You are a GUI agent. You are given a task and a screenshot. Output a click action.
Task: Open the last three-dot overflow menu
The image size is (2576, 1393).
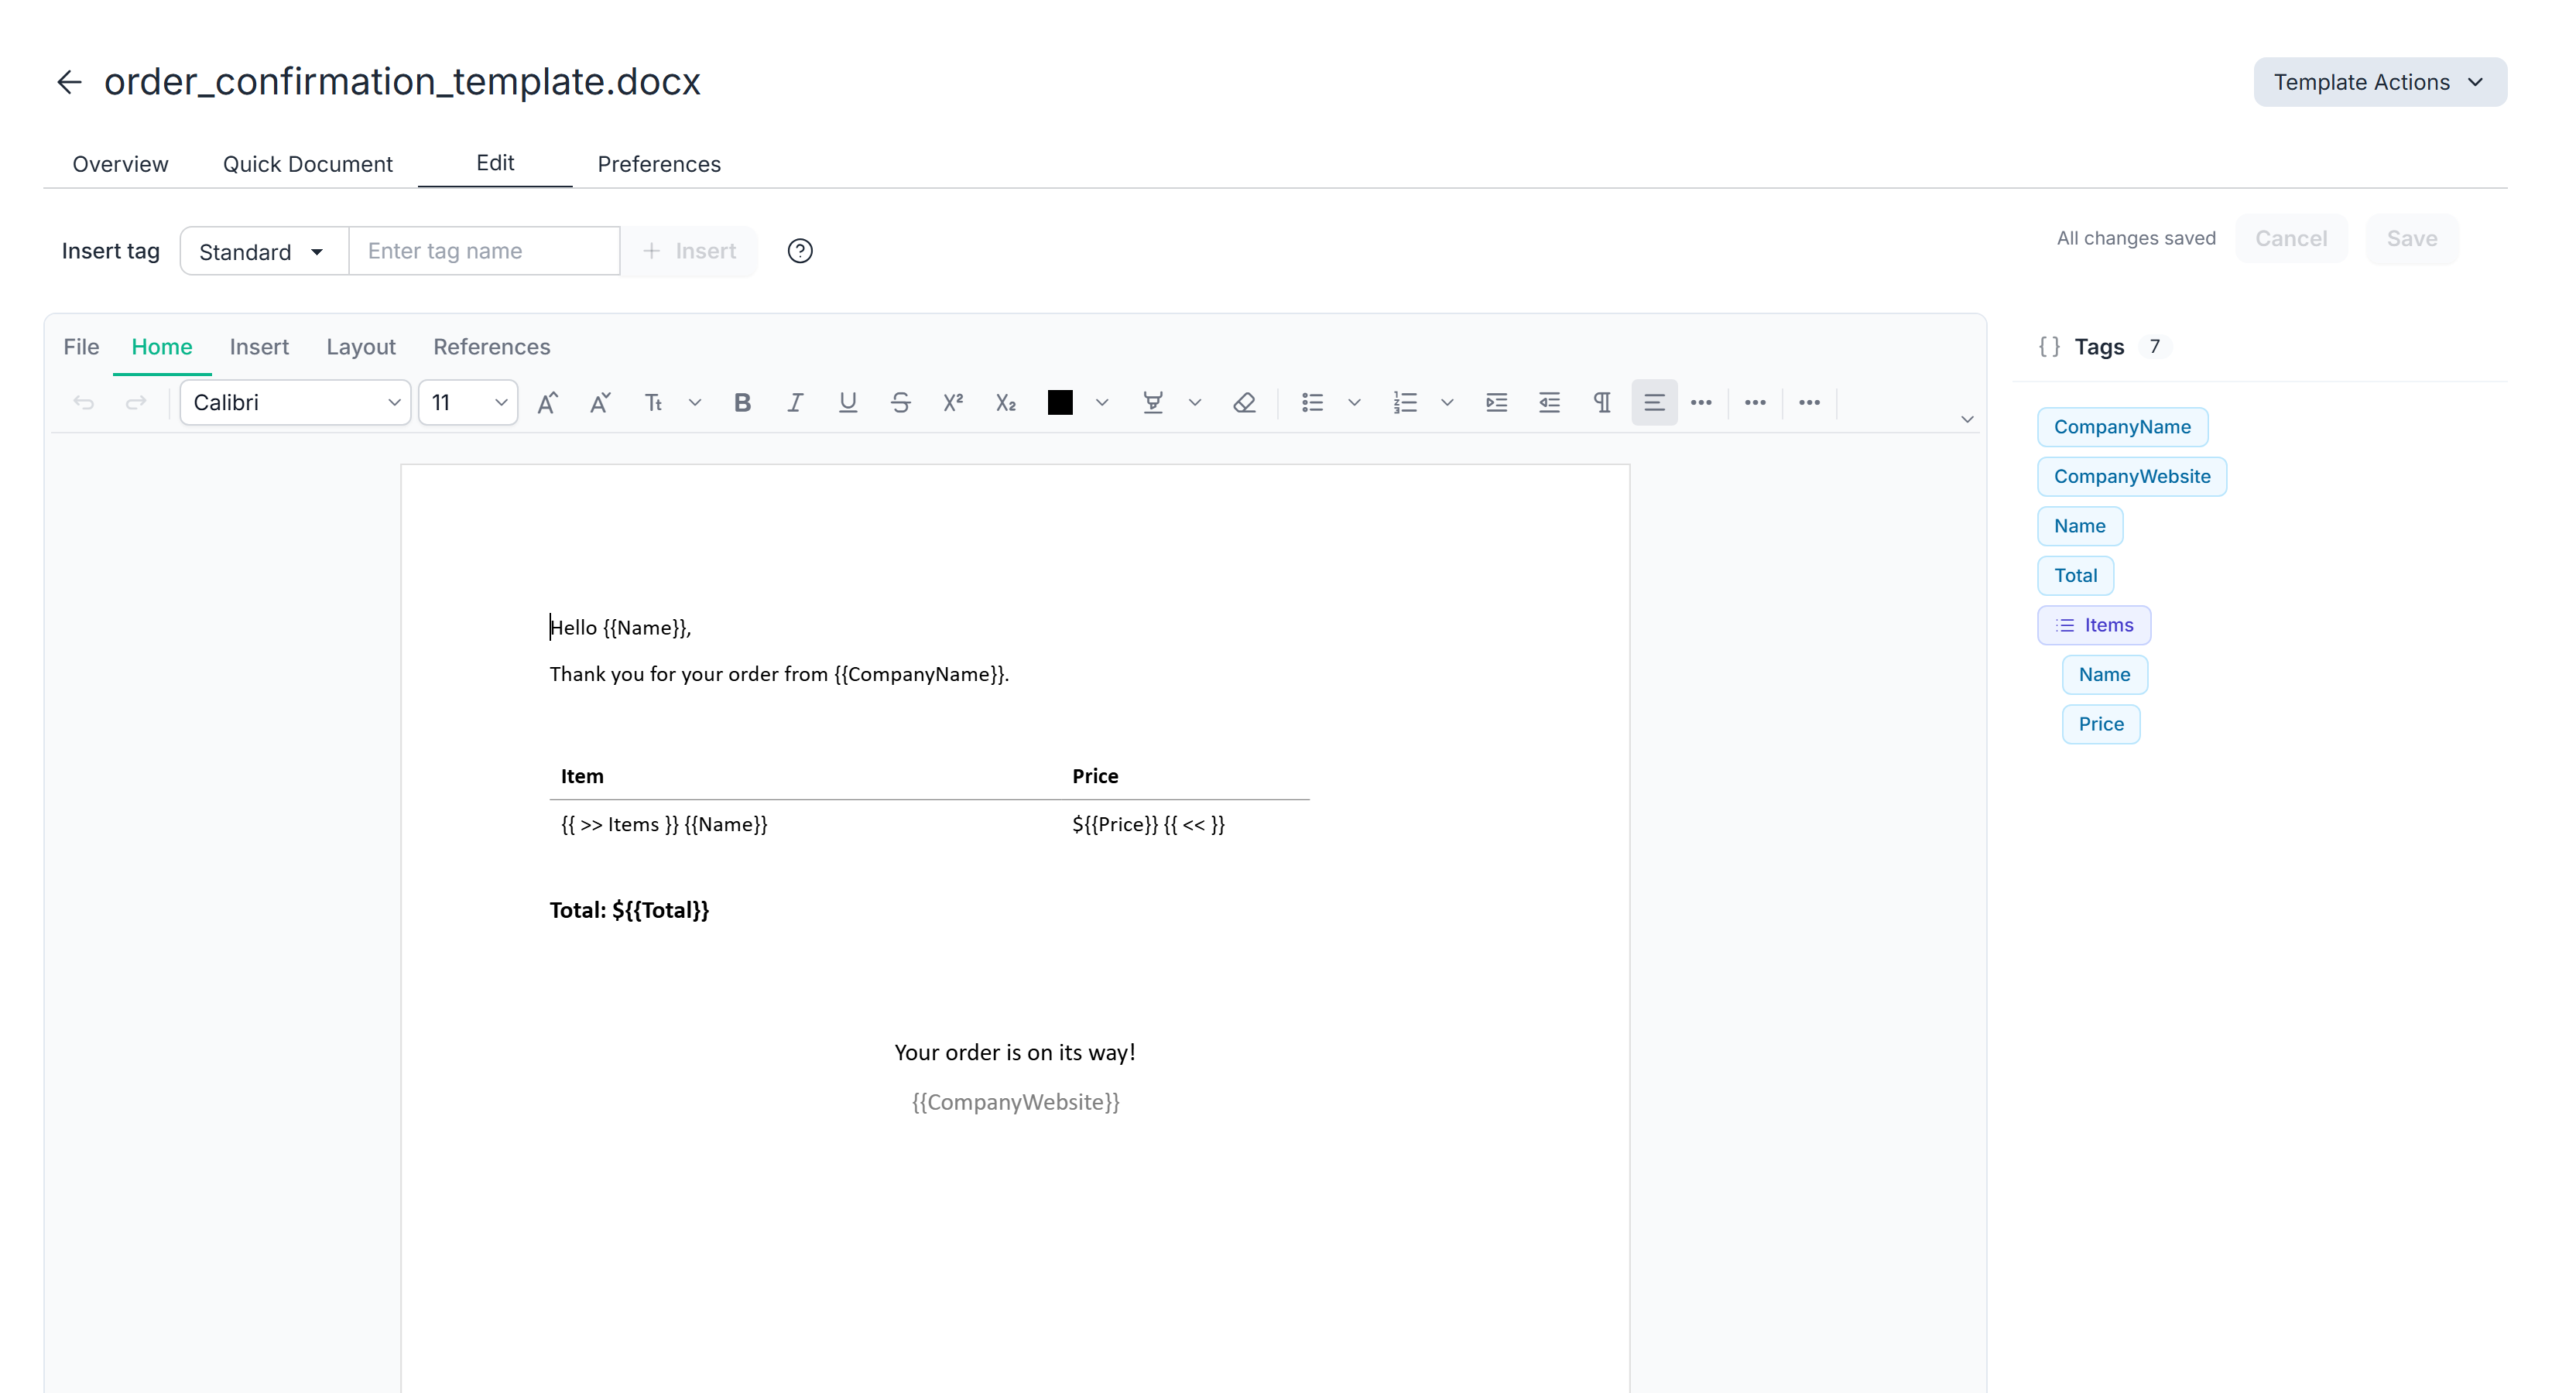pos(1809,402)
